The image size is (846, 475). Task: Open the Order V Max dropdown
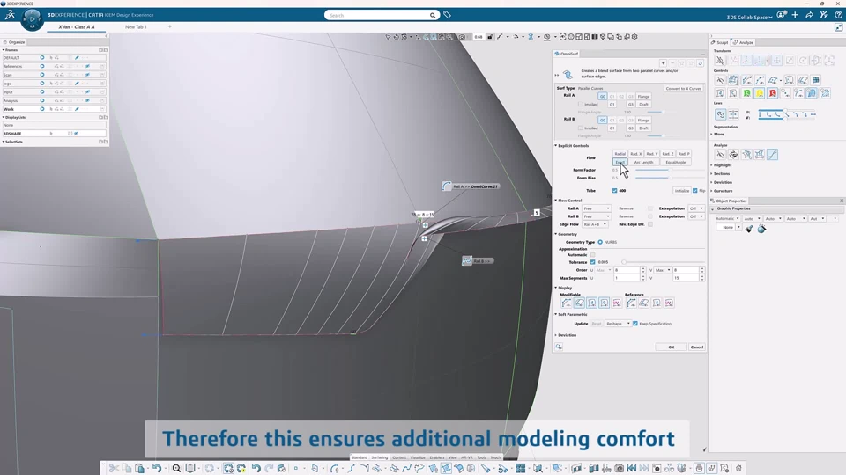tap(663, 270)
